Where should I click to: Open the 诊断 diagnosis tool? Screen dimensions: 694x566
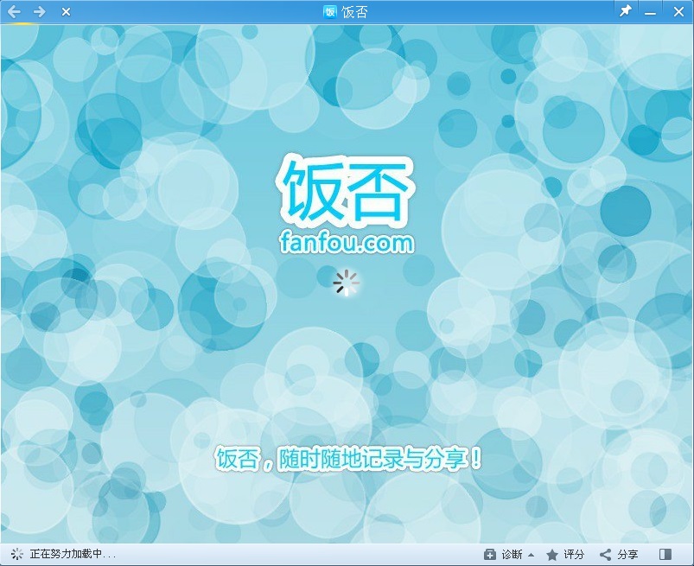(503, 555)
